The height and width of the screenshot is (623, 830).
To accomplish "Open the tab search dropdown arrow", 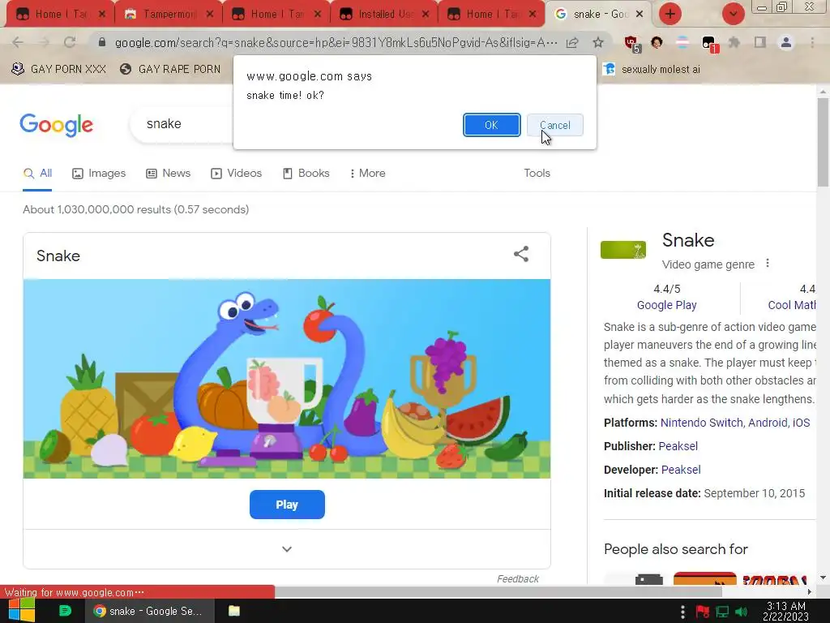I will [x=733, y=14].
